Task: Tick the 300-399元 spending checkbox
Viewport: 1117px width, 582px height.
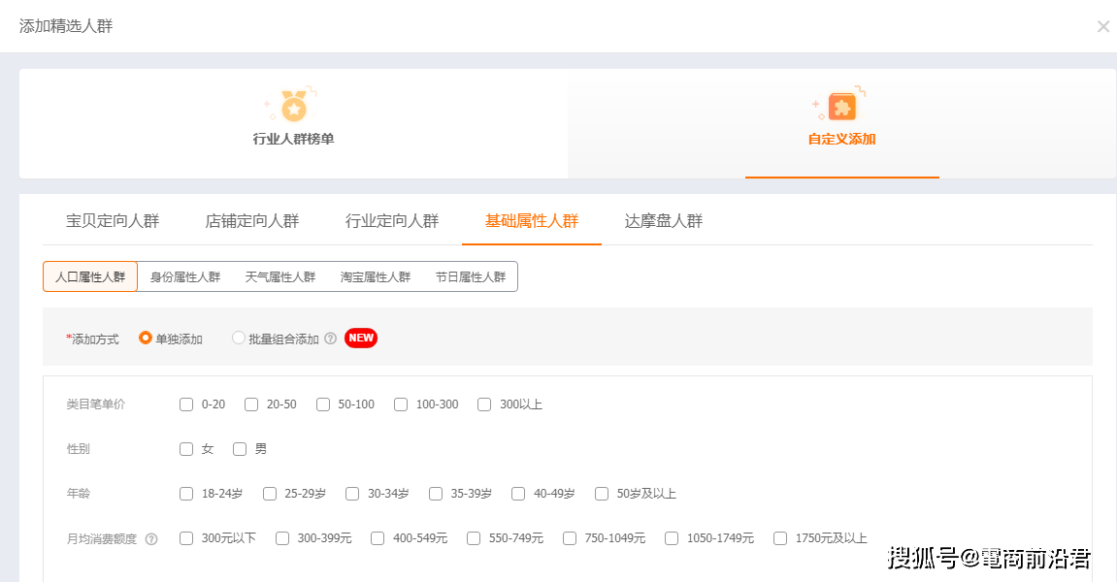Action: coord(282,538)
